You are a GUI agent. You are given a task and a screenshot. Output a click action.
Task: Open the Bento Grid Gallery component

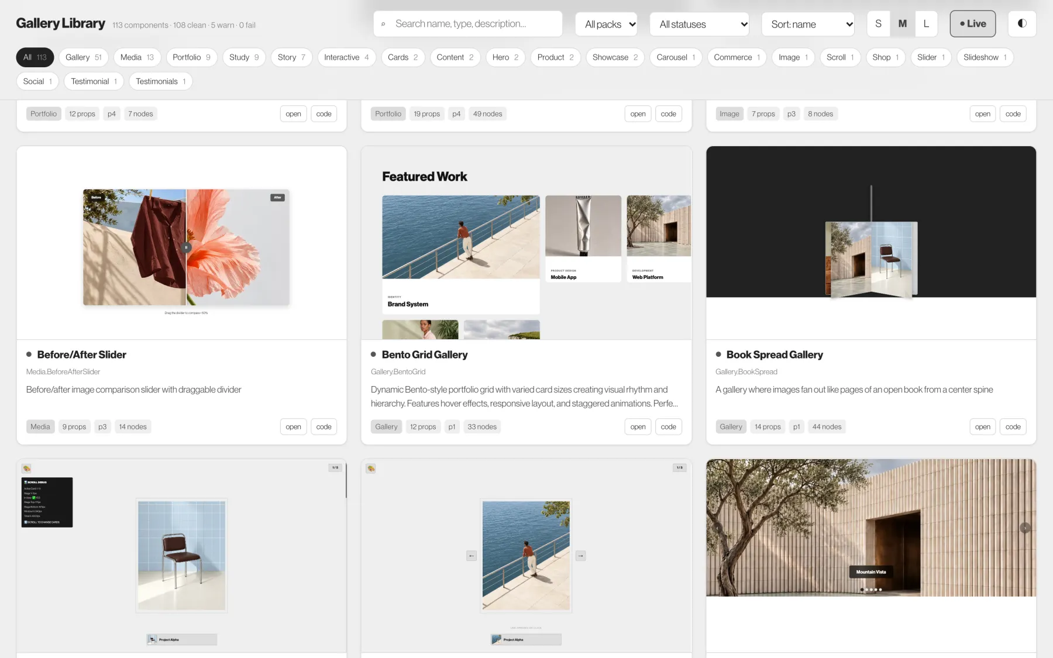[638, 426]
